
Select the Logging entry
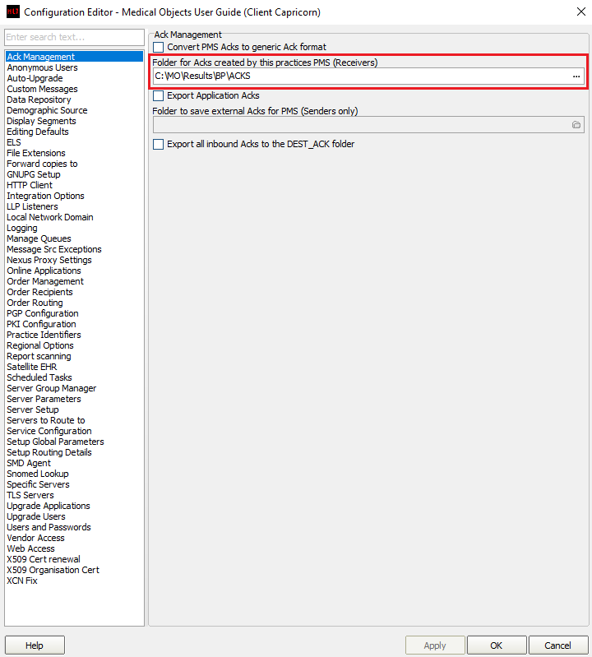(22, 228)
